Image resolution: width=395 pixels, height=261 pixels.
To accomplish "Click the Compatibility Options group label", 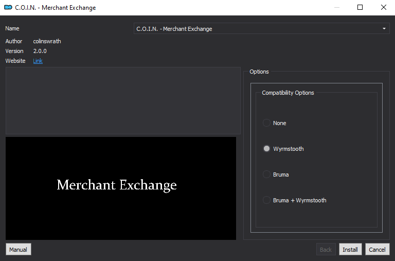I will point(288,93).
